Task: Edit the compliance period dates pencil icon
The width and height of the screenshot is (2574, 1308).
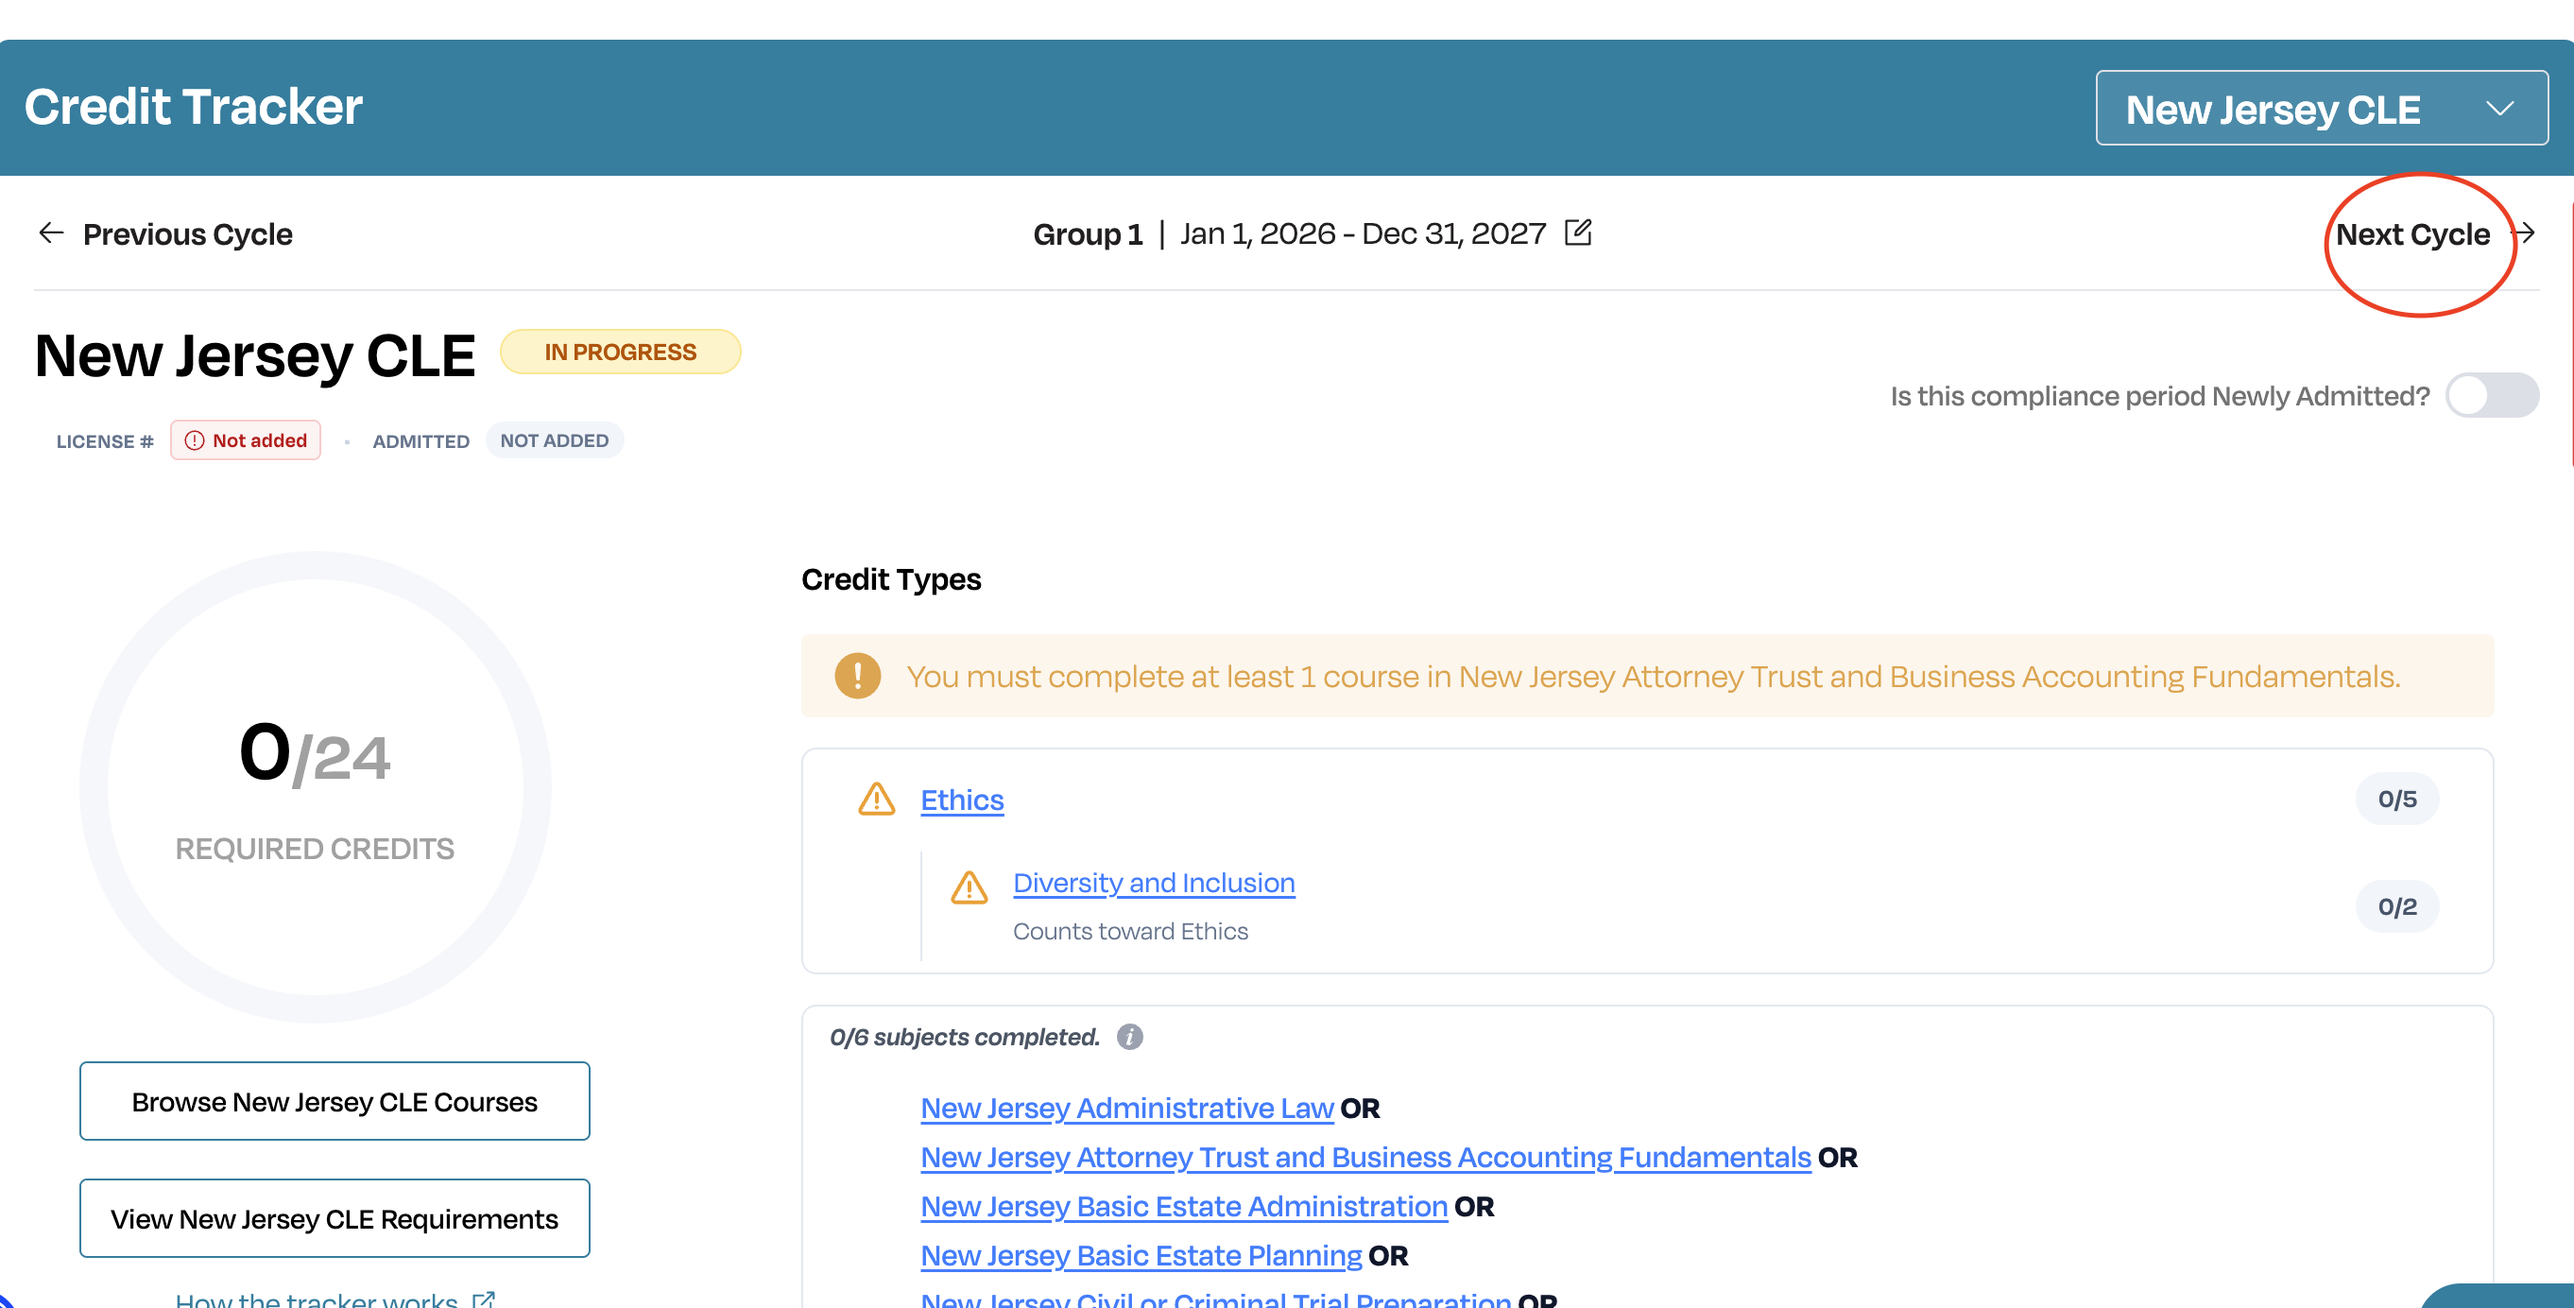Action: (x=1578, y=232)
